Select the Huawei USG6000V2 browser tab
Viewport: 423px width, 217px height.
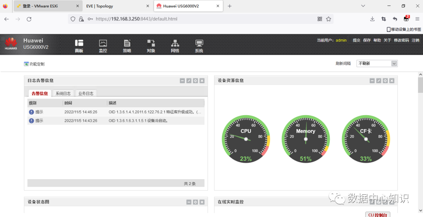pyautogui.click(x=188, y=6)
